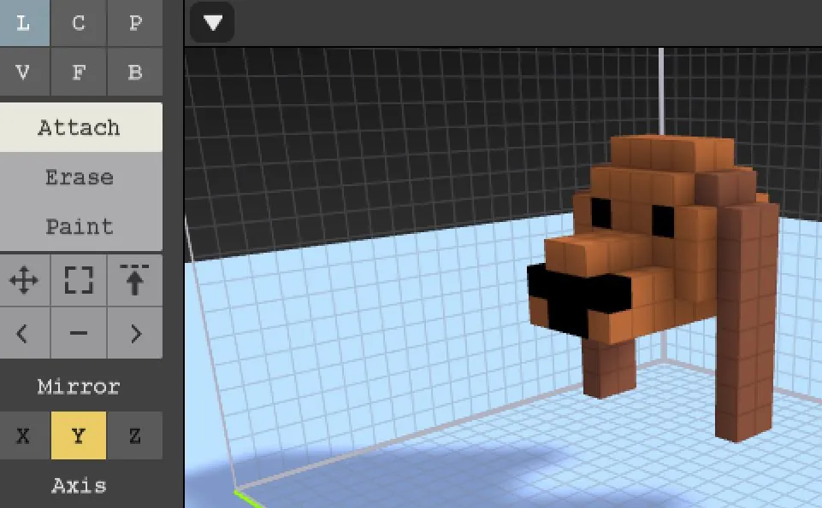Switch to the Paint brush action

[80, 226]
